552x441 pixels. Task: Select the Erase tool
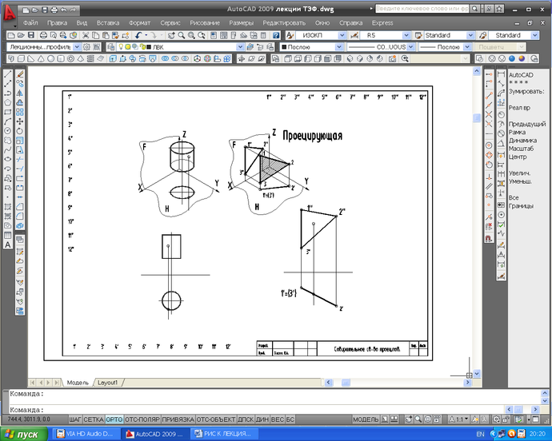pyautogui.click(x=20, y=74)
